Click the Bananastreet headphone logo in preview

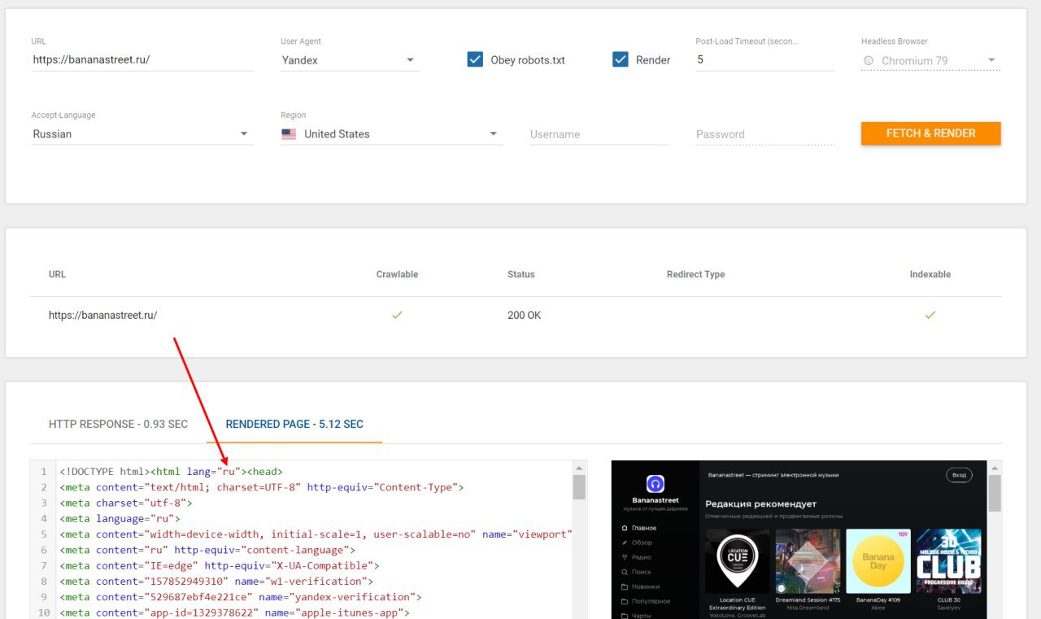pyautogui.click(x=656, y=483)
